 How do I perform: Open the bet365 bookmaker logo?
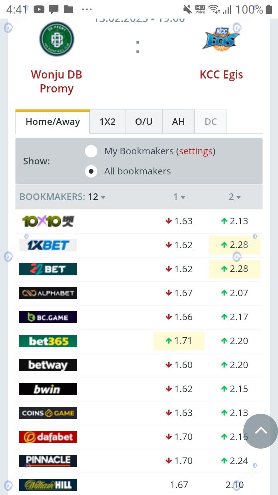pos(48,341)
